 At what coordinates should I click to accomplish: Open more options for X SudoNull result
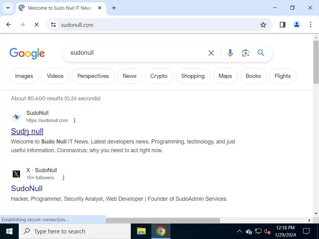click(x=64, y=178)
